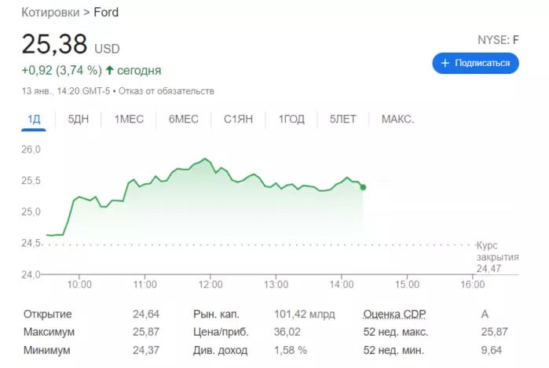Select the С1ЯН year-to-date tab
This screenshot has width=549, height=368.
tap(238, 120)
